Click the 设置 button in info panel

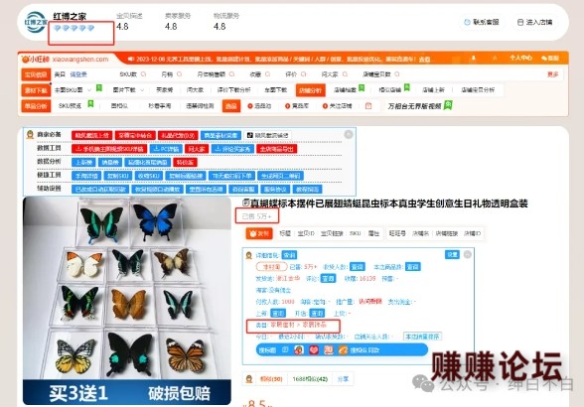pyautogui.click(x=452, y=254)
